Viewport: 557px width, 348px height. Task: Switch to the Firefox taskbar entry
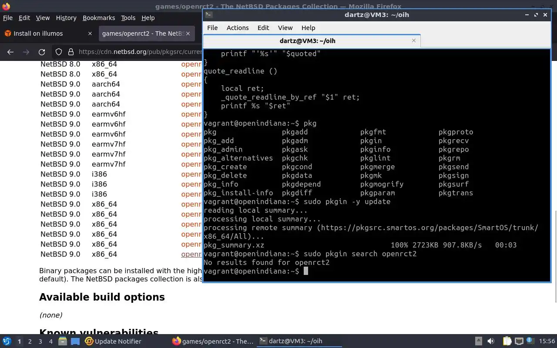(213, 341)
